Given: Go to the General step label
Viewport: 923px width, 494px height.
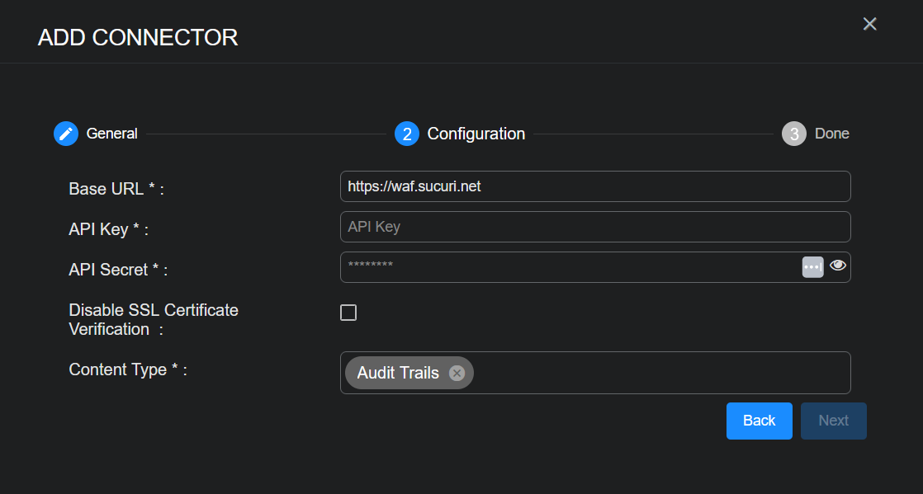Looking at the screenshot, I should [x=112, y=134].
